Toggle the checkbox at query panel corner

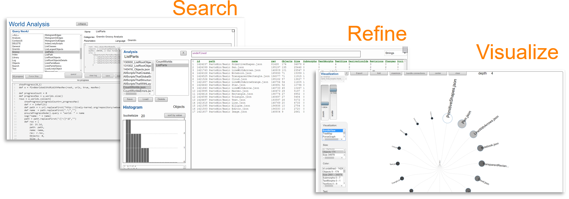coord(233,31)
